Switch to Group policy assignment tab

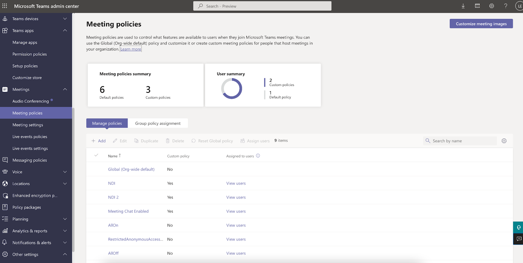(x=158, y=123)
